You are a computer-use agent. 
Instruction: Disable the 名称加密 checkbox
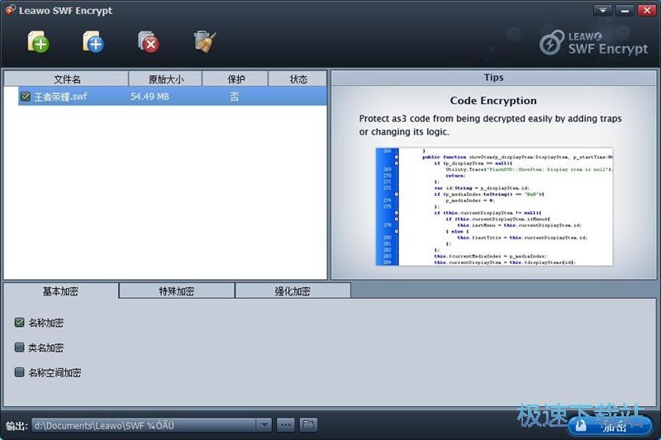pyautogui.click(x=19, y=323)
